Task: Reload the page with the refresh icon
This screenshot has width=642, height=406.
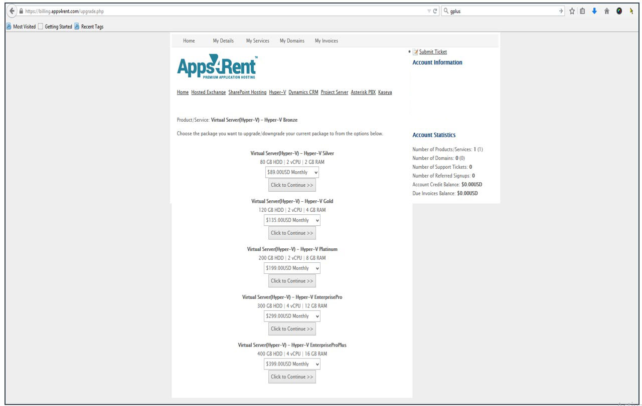Action: pos(435,11)
